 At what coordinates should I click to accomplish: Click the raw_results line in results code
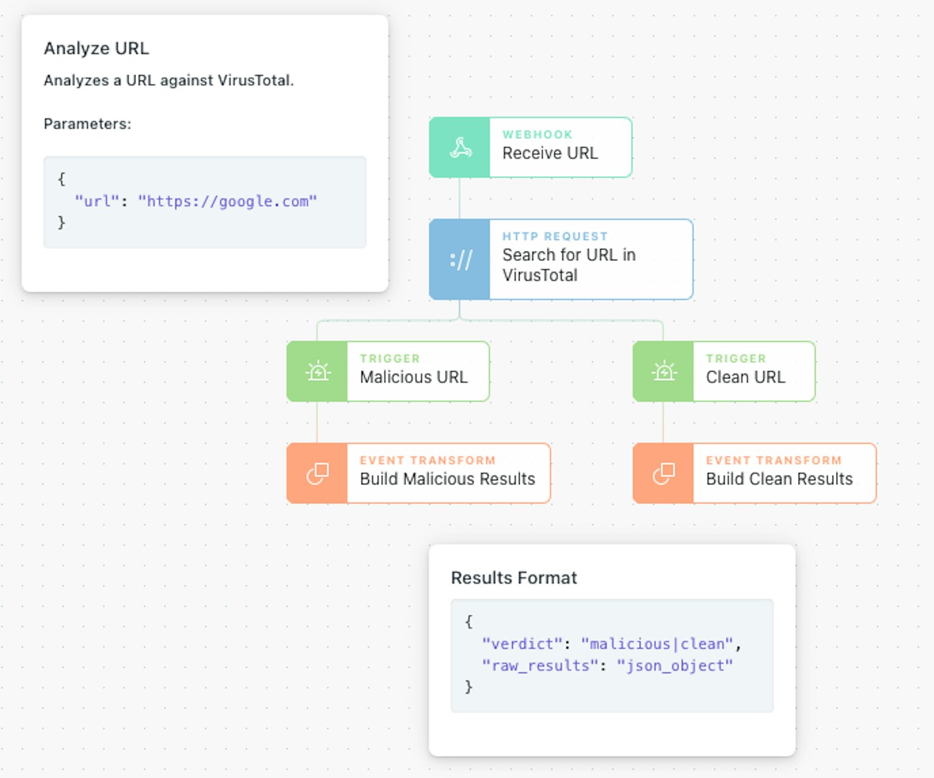point(607,665)
